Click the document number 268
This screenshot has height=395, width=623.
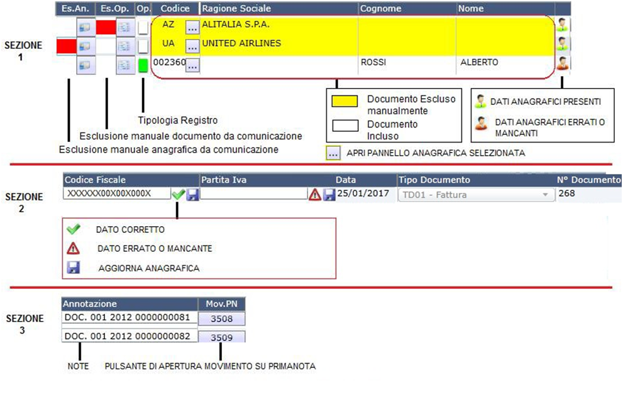(x=566, y=193)
